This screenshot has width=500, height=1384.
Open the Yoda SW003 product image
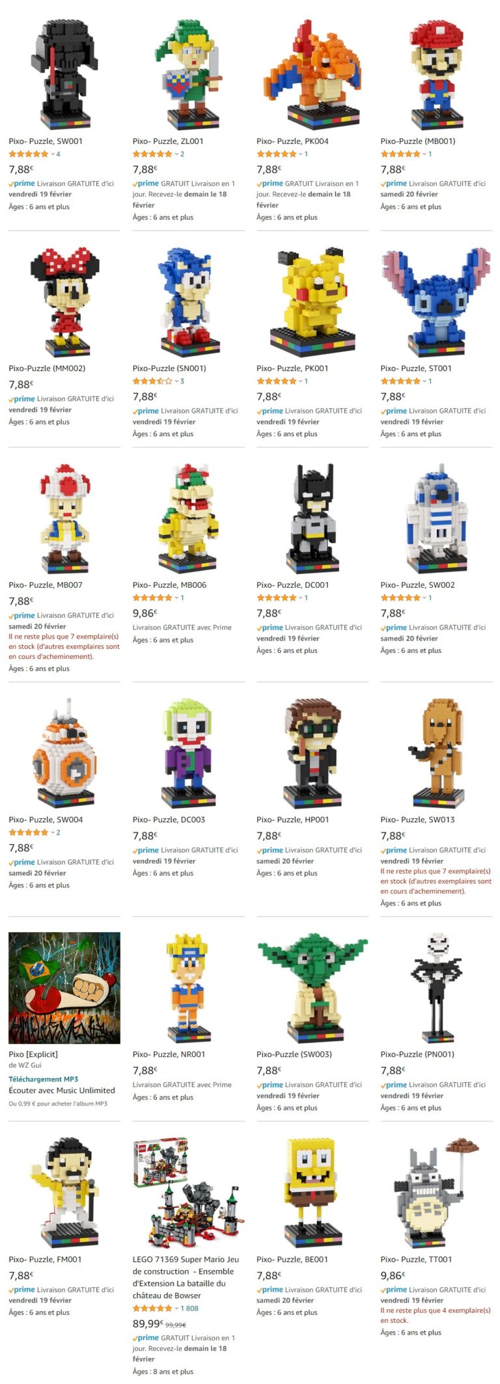312,988
